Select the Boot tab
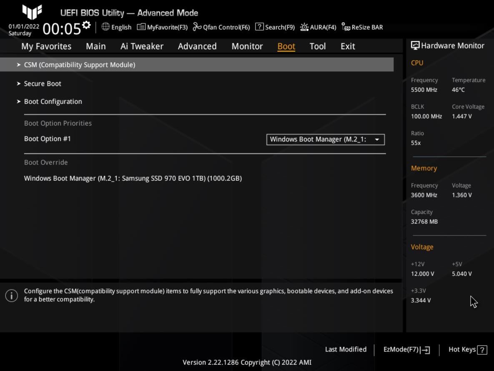The height and width of the screenshot is (371, 494). [286, 46]
